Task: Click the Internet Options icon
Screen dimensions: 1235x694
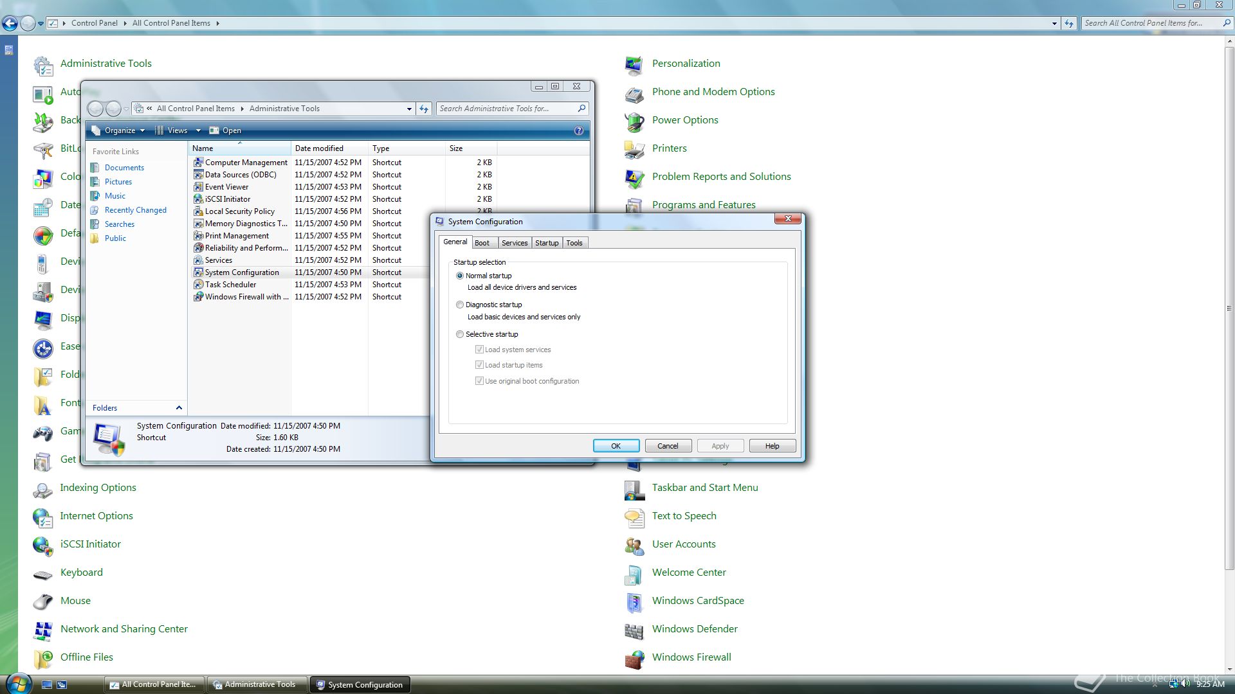Action: 43,517
